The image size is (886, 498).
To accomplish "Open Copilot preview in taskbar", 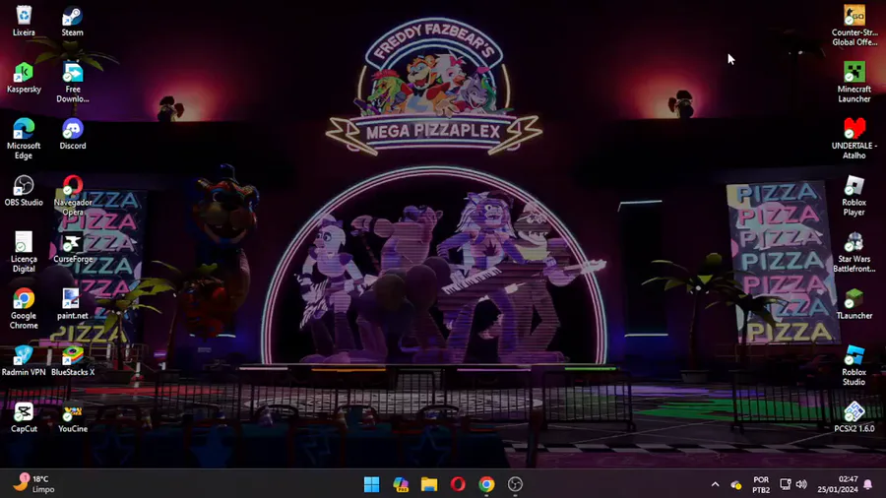I will (x=401, y=484).
